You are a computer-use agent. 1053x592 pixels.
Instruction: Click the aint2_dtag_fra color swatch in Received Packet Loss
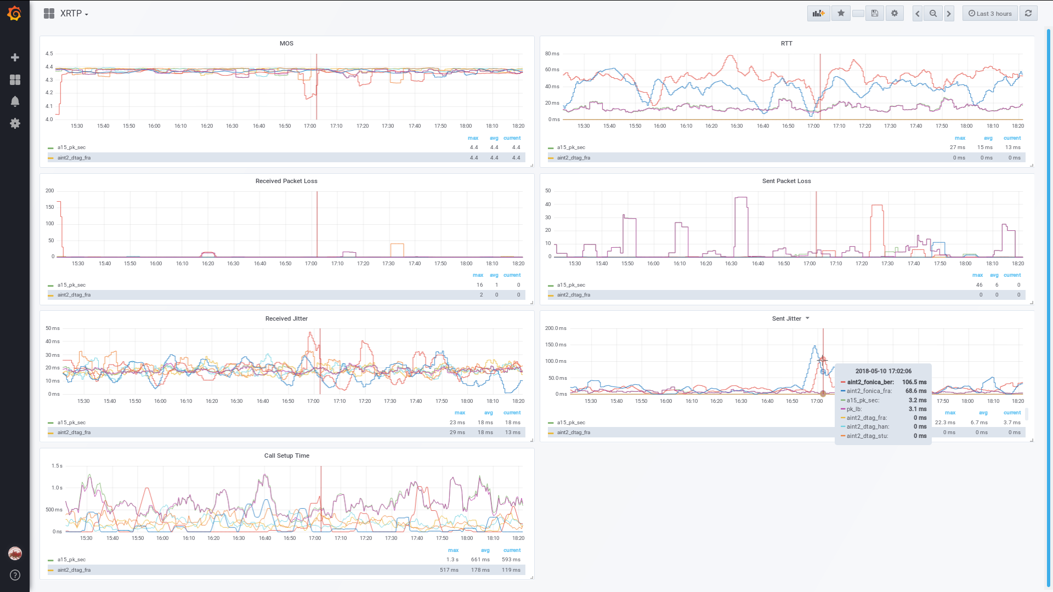[50, 295]
